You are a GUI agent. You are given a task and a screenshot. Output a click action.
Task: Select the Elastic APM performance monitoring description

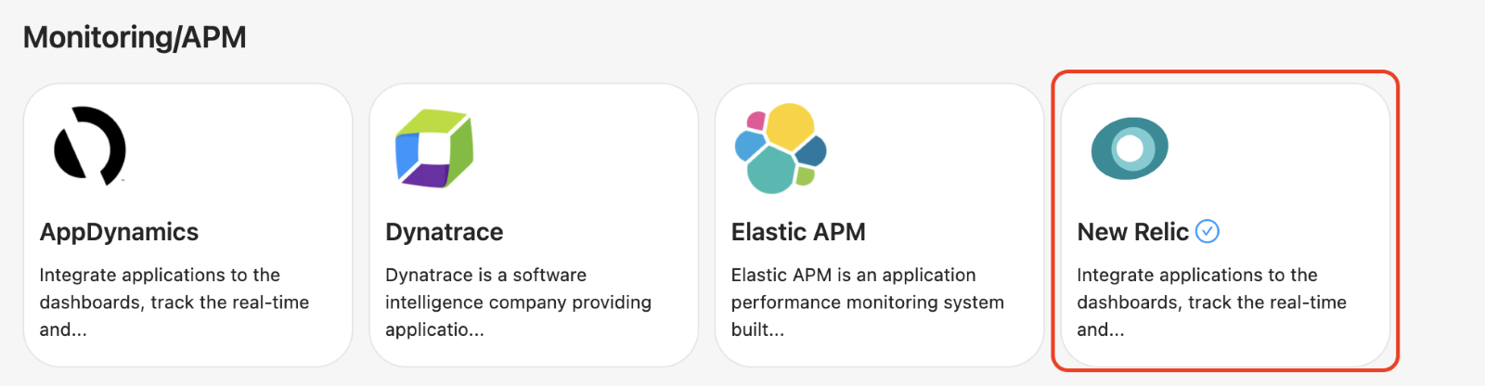(868, 302)
